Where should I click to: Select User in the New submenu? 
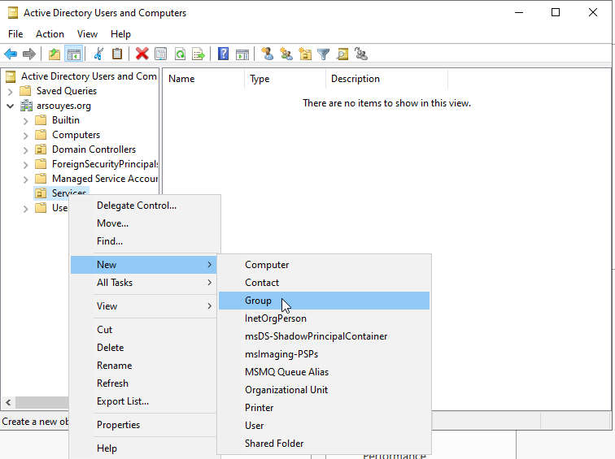(x=324, y=426)
